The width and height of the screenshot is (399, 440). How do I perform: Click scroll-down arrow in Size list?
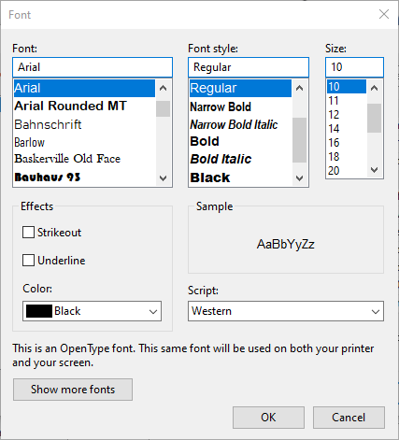click(374, 170)
